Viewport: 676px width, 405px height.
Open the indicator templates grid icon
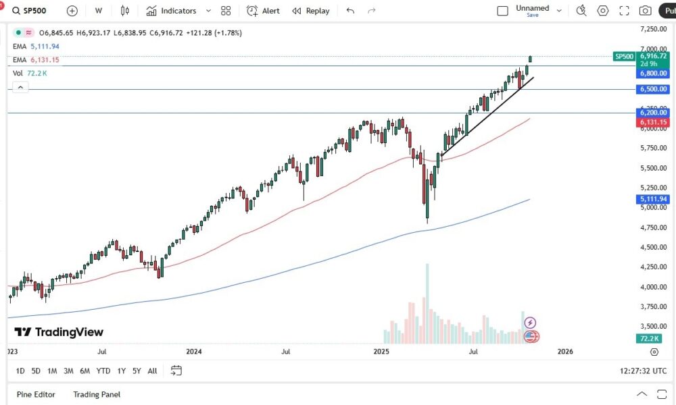(226, 11)
